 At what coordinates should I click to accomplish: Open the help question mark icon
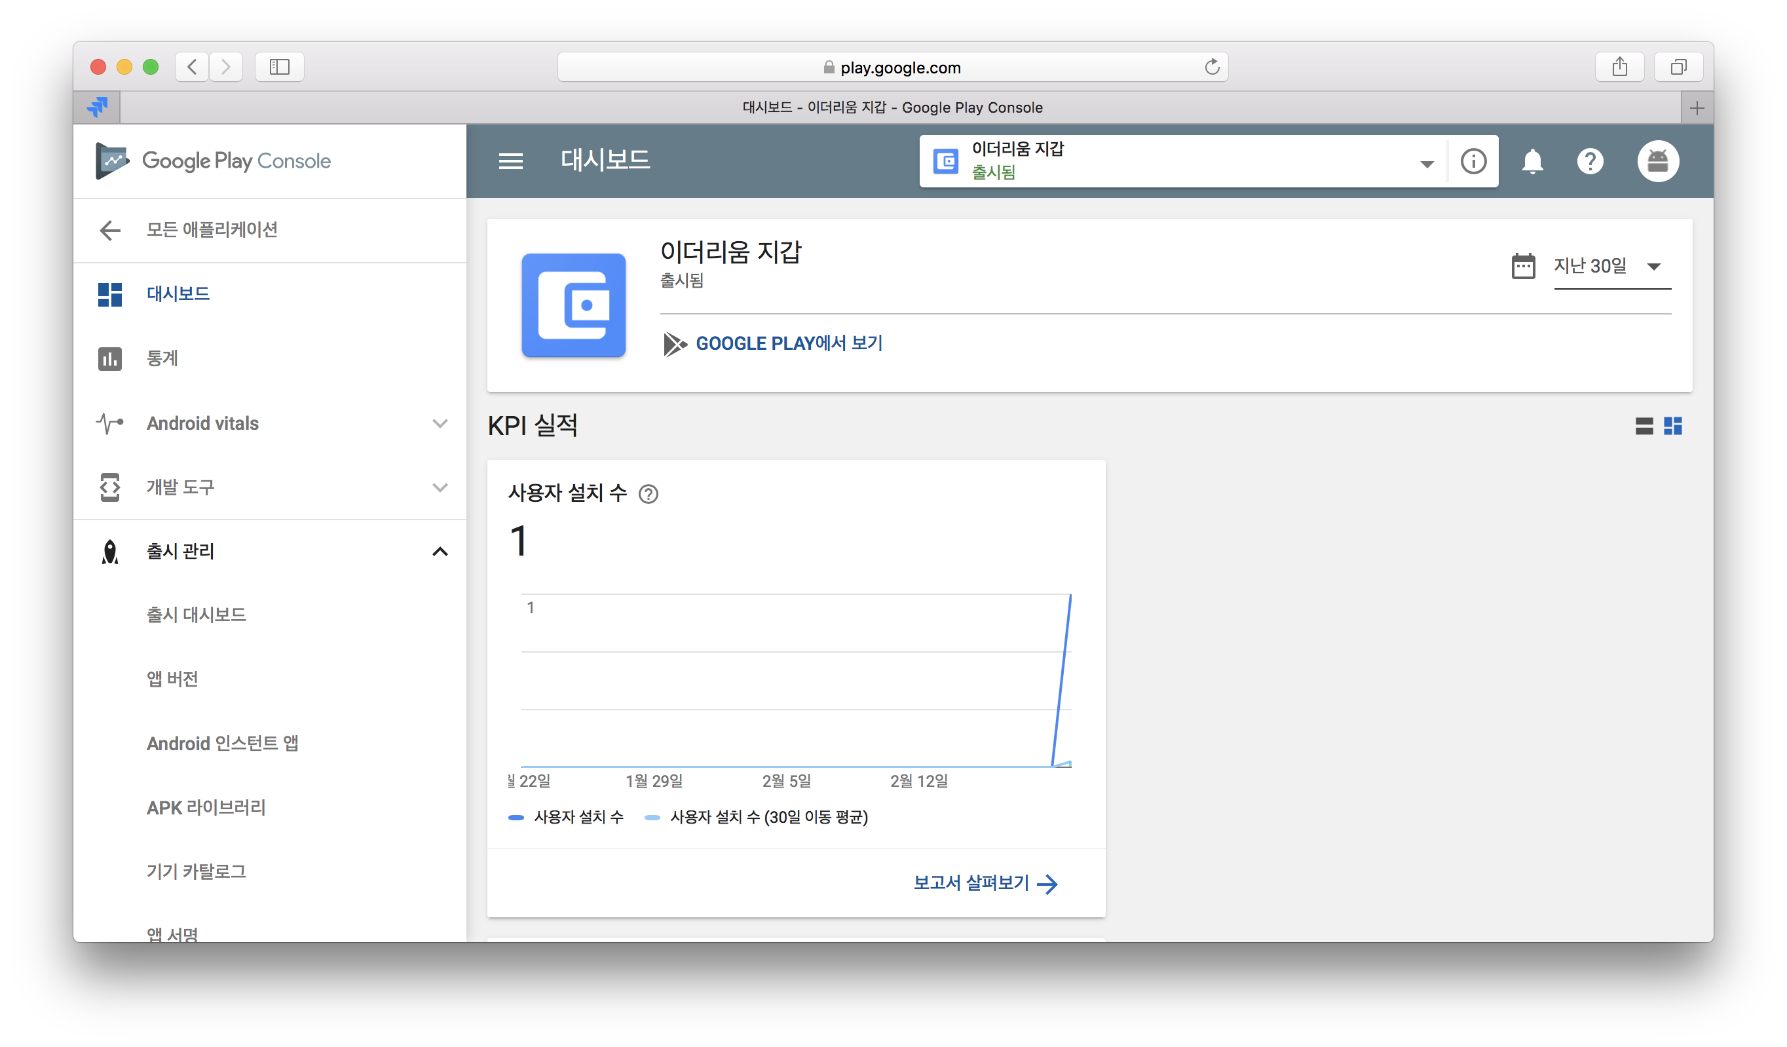pos(1590,162)
